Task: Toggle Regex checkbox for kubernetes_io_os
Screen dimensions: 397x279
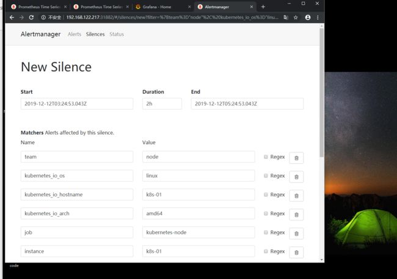Action: point(266,176)
